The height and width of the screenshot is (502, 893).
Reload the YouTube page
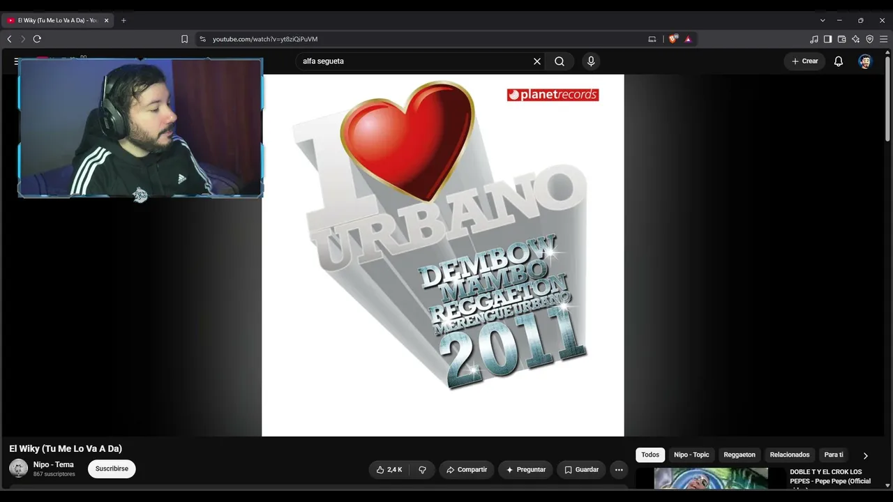[37, 39]
